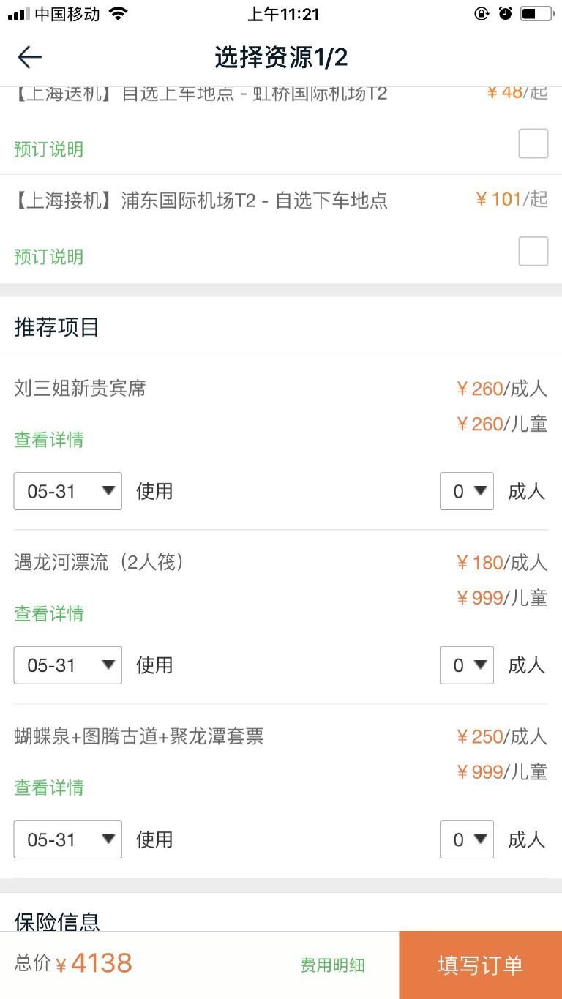Open 预订说明 for 上海送机 transfer
Screen dimensions: 562x999
point(49,149)
